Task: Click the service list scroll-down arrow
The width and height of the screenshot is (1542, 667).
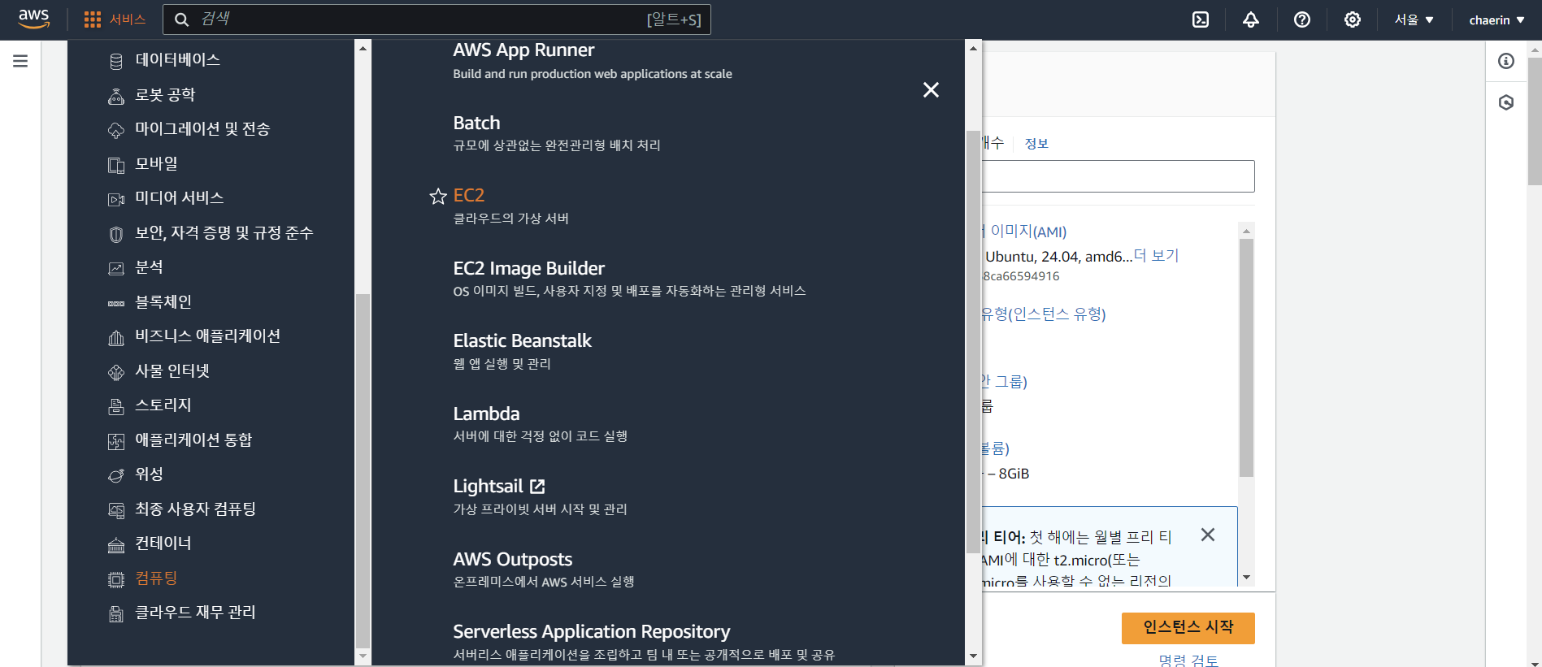Action: point(973,656)
